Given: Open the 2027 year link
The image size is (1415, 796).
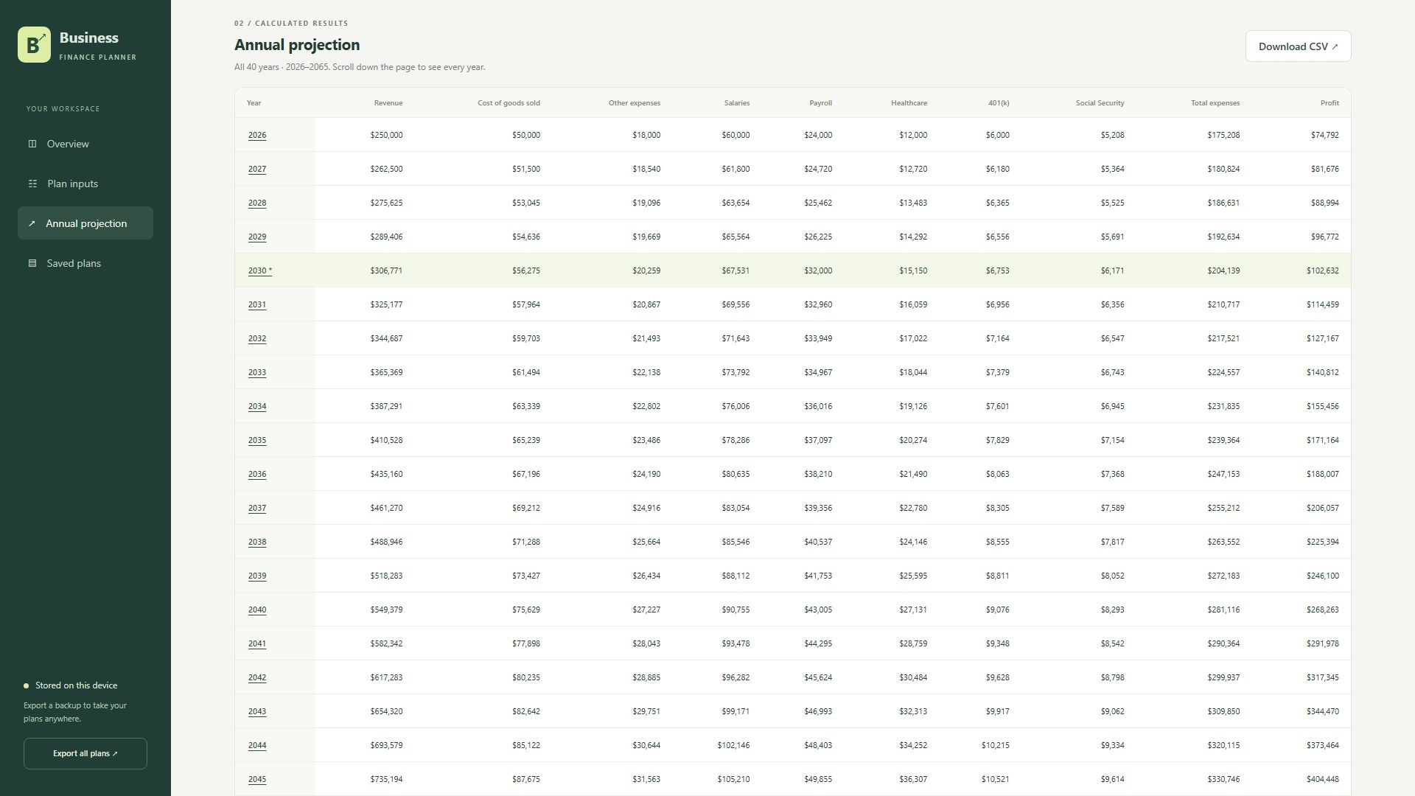Looking at the screenshot, I should point(257,169).
